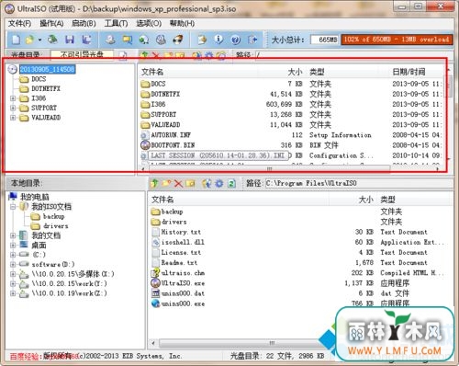The image size is (459, 366).
Task: Click the Add files toolbar icon
Action: coord(202,40)
